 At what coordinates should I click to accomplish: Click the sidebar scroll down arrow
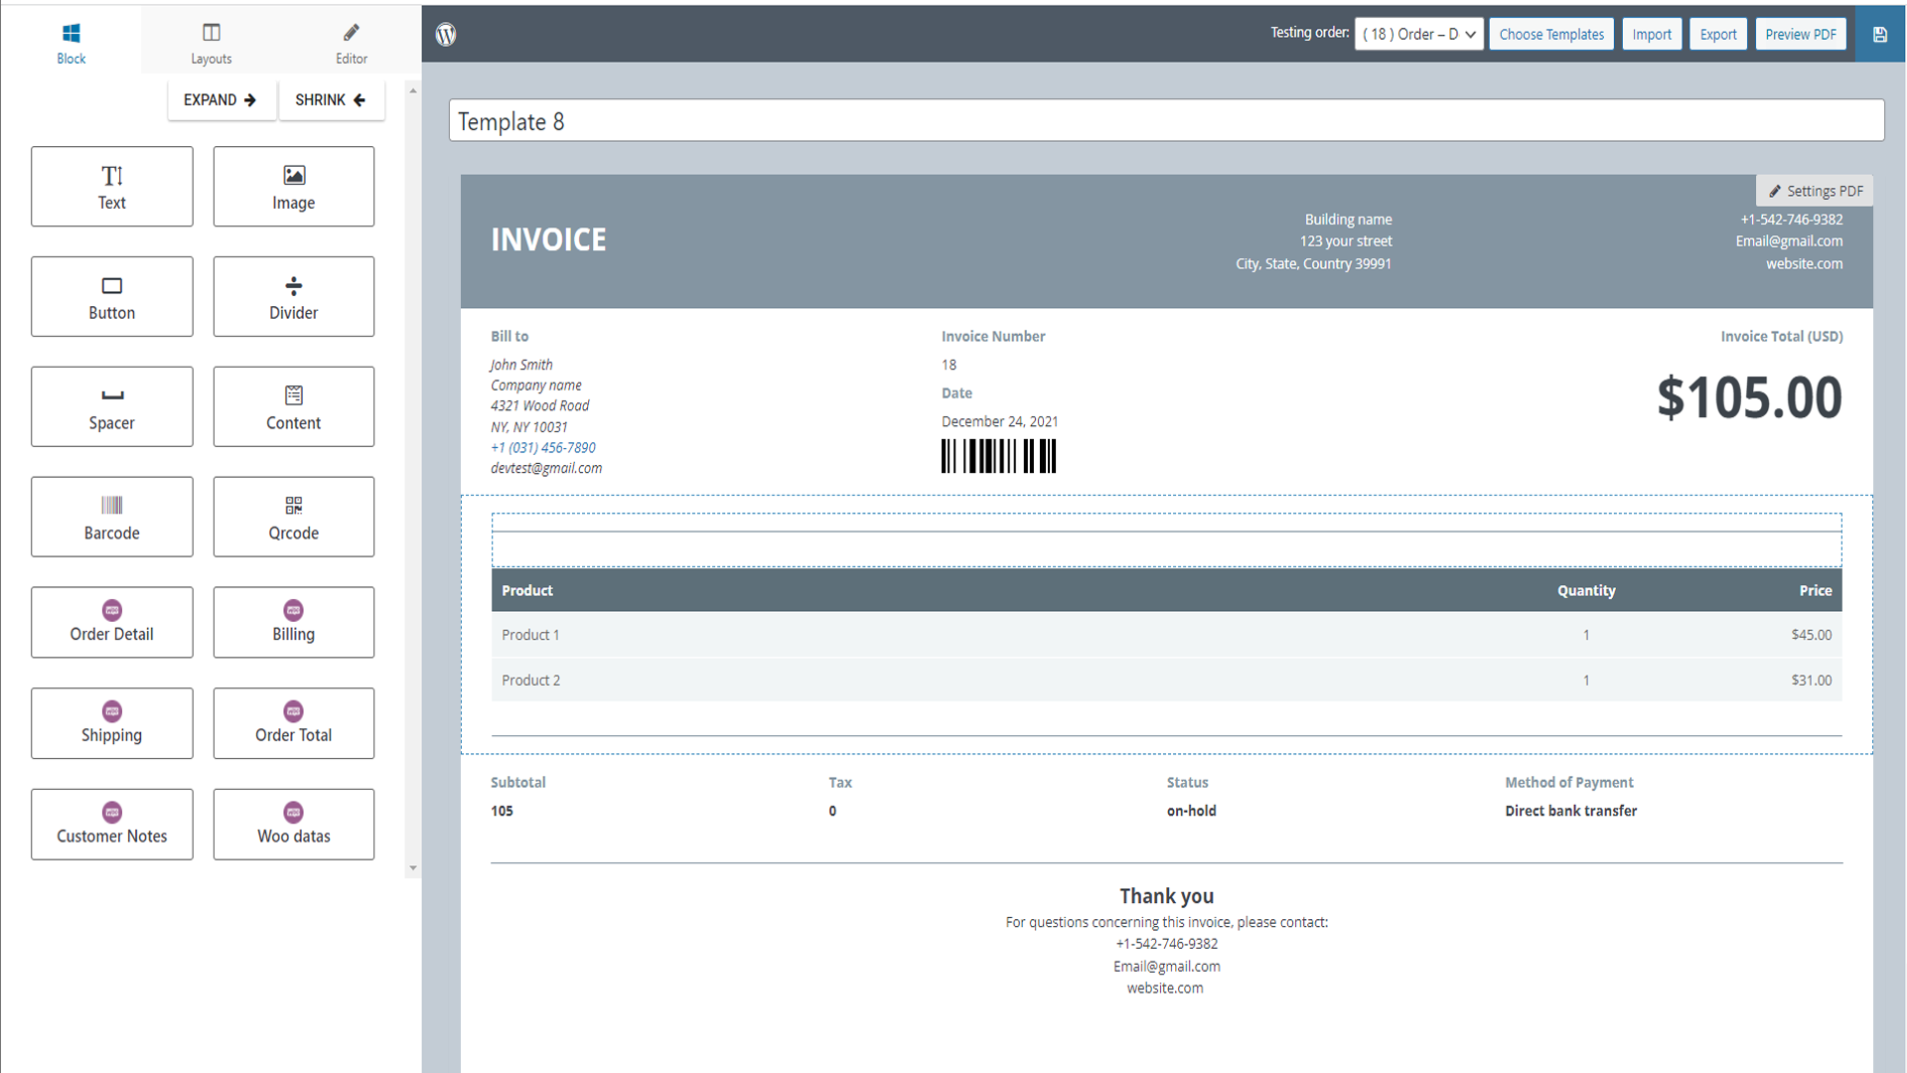[x=413, y=868]
